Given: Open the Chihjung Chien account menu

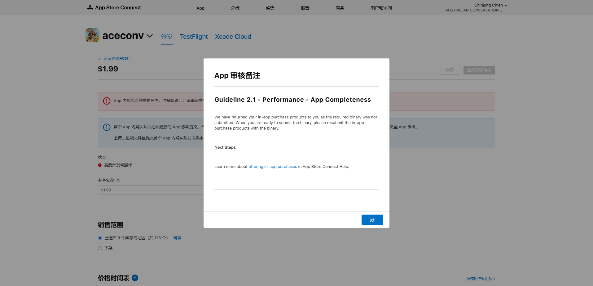Looking at the screenshot, I should tap(490, 5).
